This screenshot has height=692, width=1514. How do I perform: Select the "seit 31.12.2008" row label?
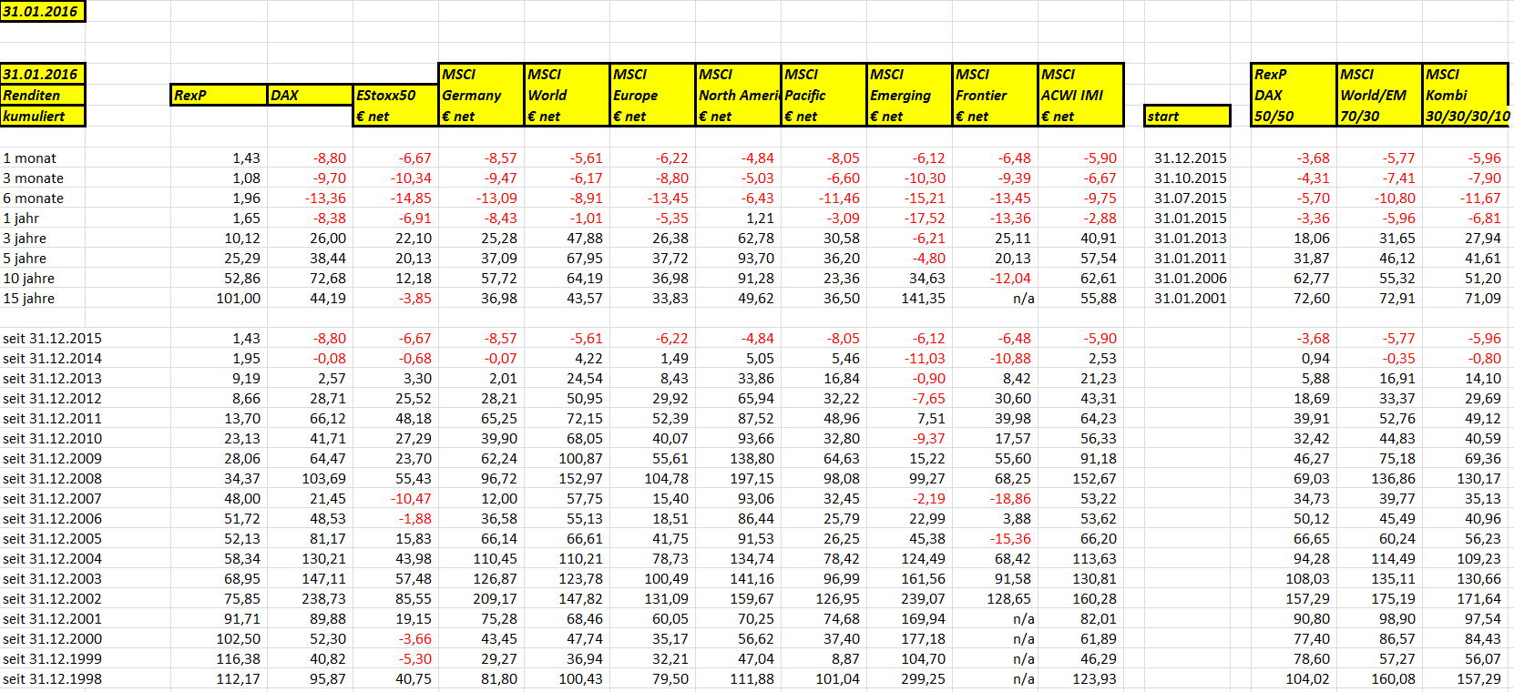[x=52, y=479]
